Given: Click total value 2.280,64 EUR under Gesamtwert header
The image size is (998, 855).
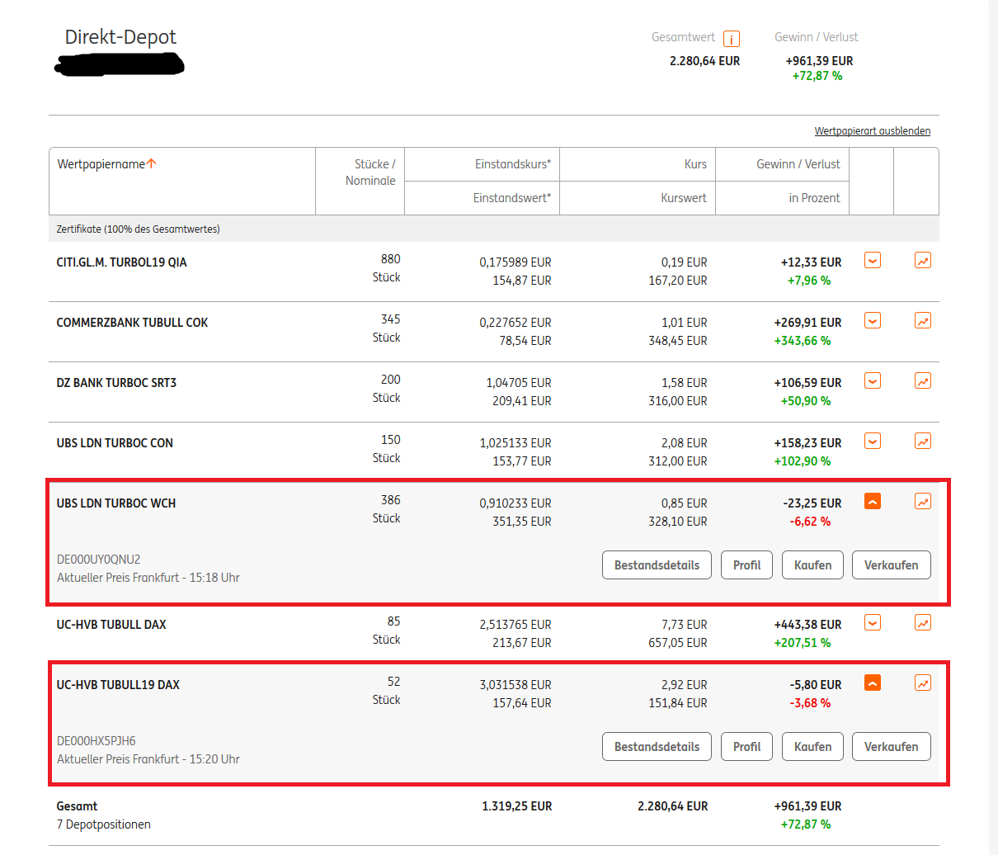Looking at the screenshot, I should click(x=704, y=61).
